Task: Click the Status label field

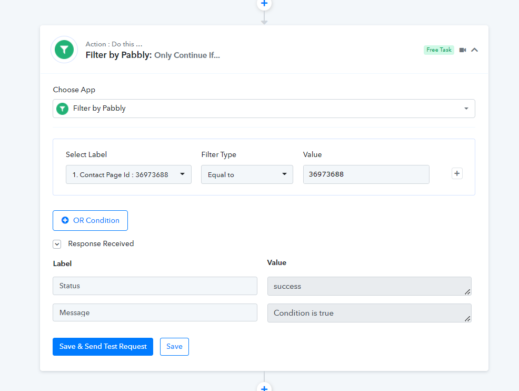Action: coord(155,286)
